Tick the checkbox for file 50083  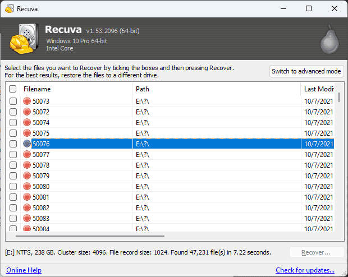tap(13, 218)
